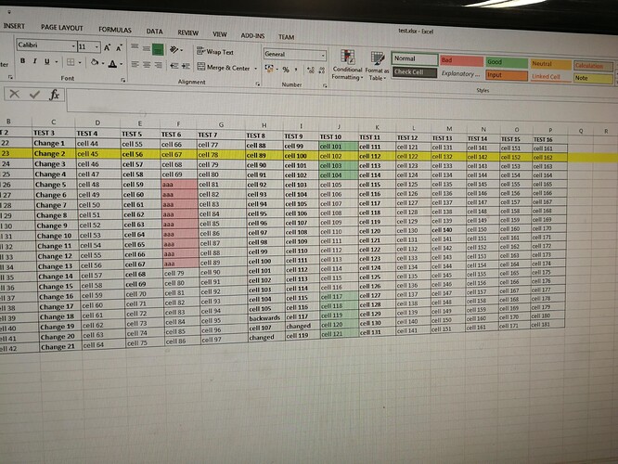Switch to the FORMULAS tab
618x464 pixels.
pos(115,30)
